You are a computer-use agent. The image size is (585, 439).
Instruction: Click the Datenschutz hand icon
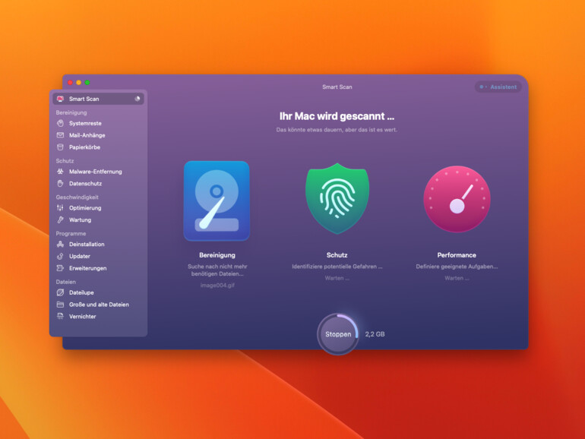point(61,184)
